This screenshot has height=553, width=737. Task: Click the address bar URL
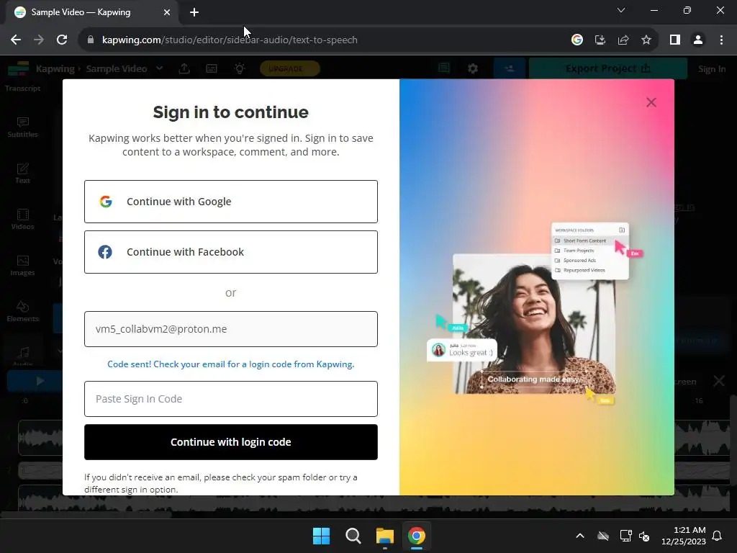230,40
